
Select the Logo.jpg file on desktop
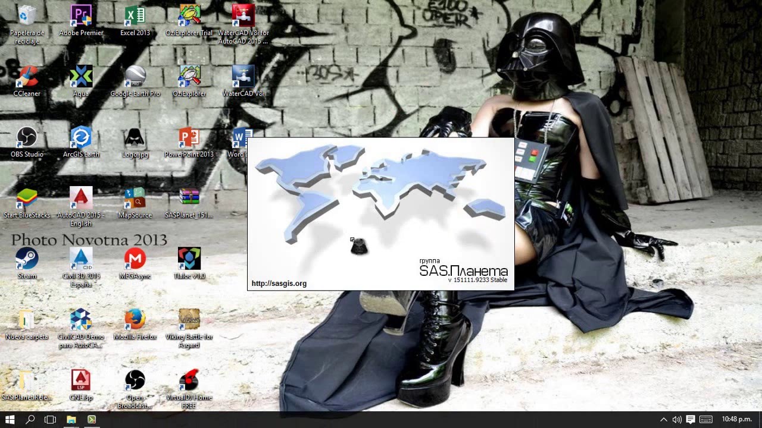135,142
